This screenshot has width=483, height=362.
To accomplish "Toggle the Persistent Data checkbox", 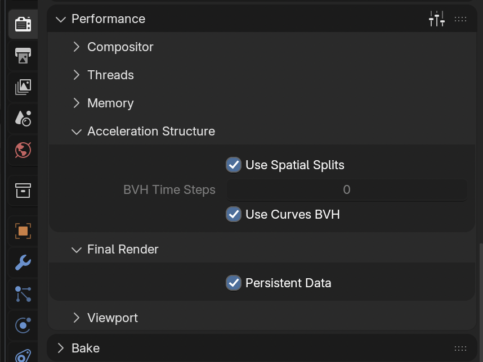I will (x=234, y=283).
